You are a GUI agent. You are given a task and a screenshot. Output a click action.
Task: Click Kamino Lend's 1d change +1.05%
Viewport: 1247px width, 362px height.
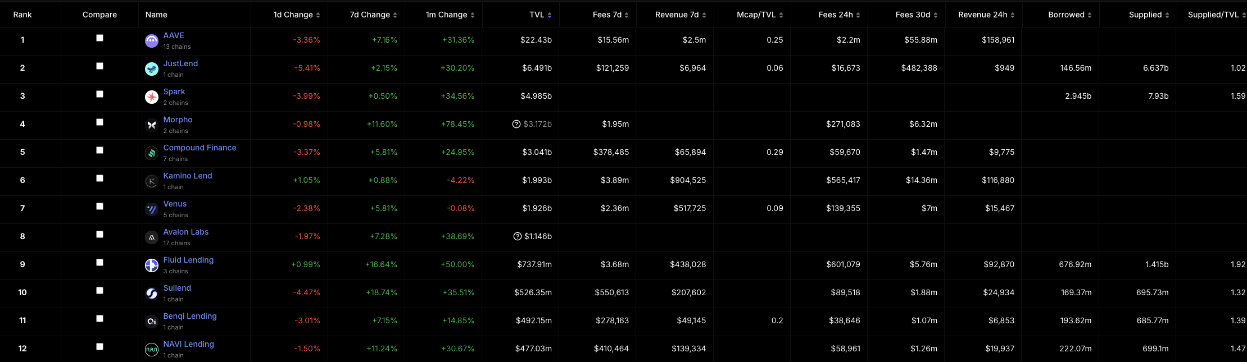pyautogui.click(x=306, y=180)
